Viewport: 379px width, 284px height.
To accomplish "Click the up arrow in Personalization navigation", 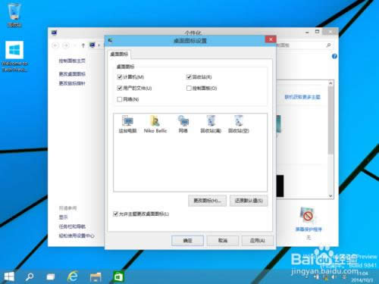I will click(x=83, y=45).
